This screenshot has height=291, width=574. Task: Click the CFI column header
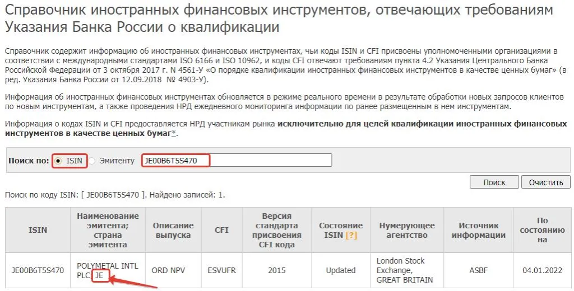[x=222, y=230]
